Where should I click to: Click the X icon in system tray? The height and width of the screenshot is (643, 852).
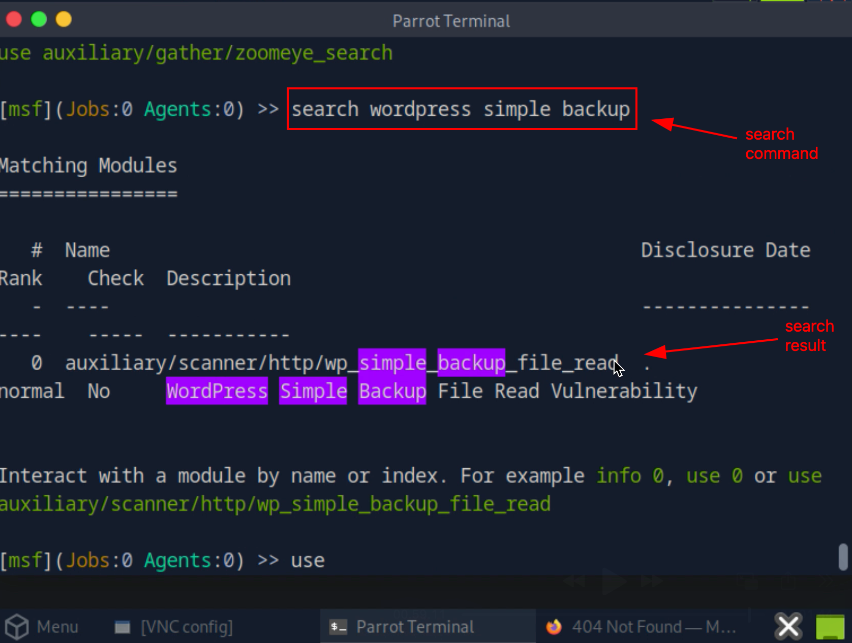click(x=788, y=627)
